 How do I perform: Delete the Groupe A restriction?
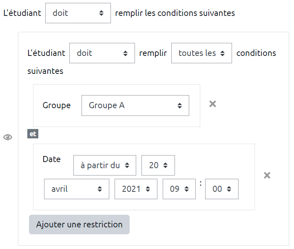point(212,104)
